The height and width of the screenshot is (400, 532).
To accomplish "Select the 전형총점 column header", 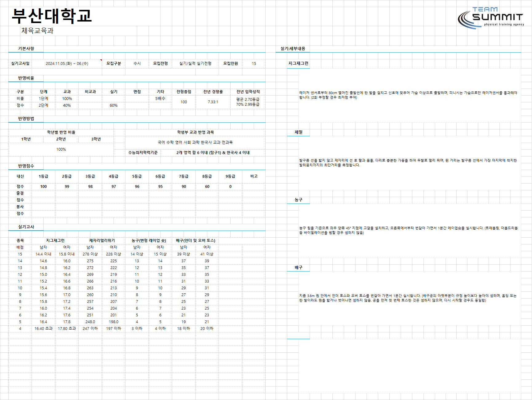I will point(184,92).
